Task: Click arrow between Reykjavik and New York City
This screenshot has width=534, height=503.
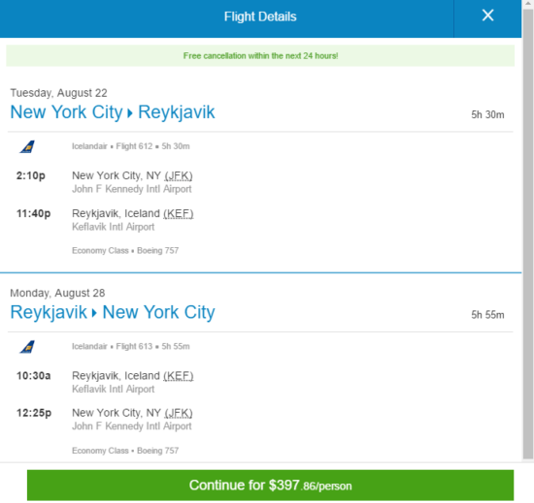Action: (x=94, y=313)
